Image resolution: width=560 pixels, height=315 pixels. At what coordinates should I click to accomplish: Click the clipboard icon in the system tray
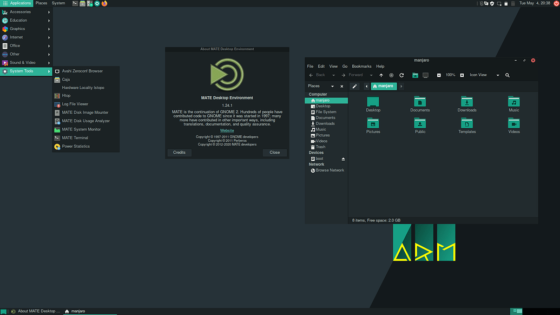pos(506,3)
